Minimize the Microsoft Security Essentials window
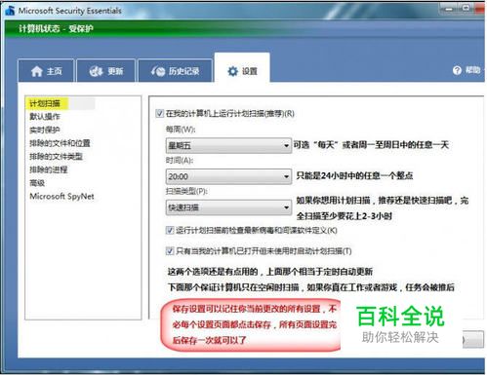This screenshot has height=375, width=487. coord(450,9)
